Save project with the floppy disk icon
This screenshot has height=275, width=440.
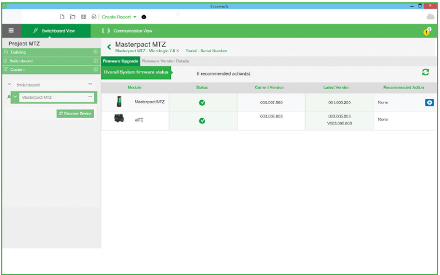83,17
